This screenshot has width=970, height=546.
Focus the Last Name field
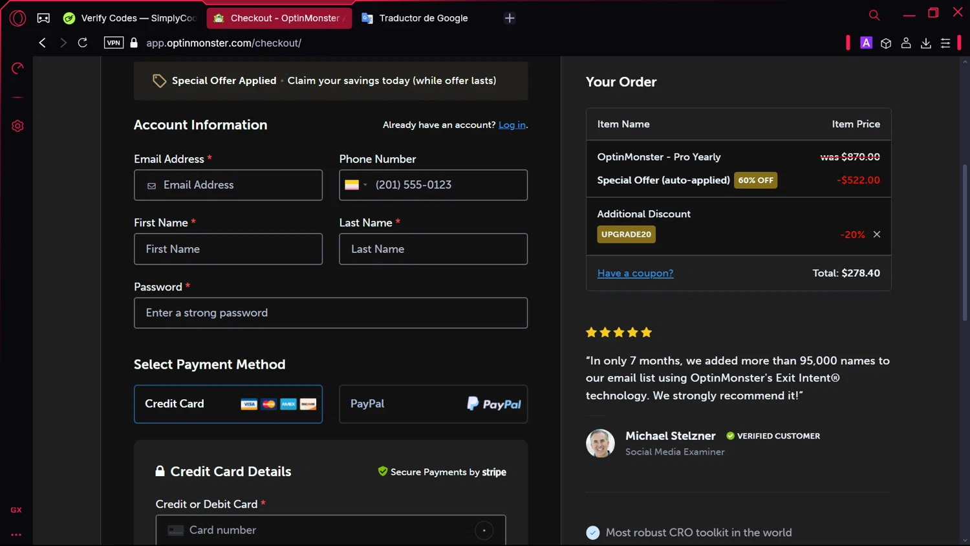[x=433, y=249]
